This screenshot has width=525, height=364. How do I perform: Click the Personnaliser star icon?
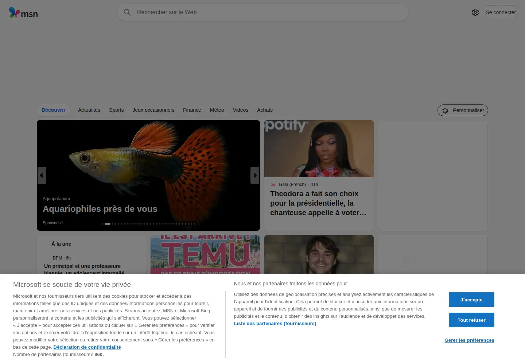click(x=445, y=110)
